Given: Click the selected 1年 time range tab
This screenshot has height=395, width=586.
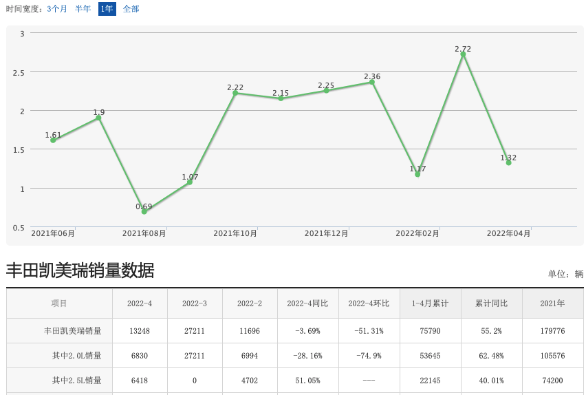Looking at the screenshot, I should click(107, 9).
